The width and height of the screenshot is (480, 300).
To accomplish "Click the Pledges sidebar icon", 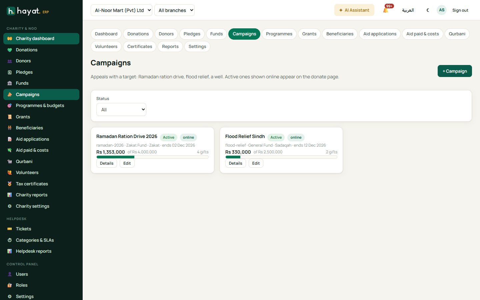I will click(x=10, y=72).
